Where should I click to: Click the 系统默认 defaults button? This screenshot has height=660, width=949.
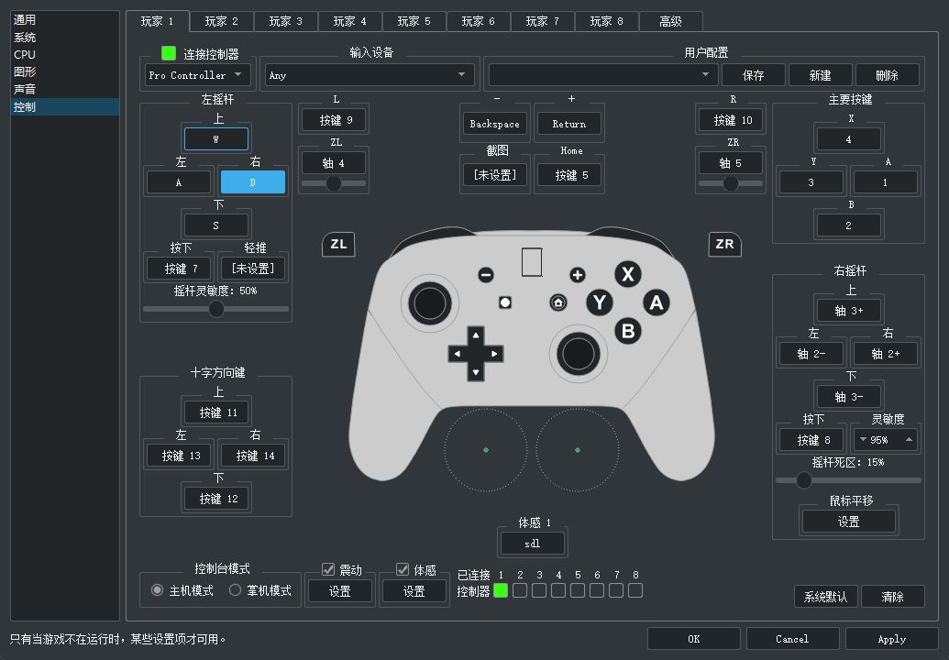(x=825, y=597)
